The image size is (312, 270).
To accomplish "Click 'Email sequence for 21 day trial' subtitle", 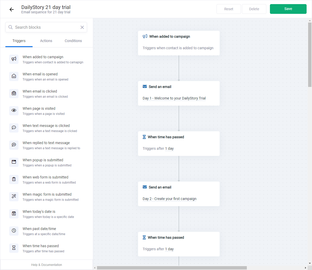I will (46, 12).
